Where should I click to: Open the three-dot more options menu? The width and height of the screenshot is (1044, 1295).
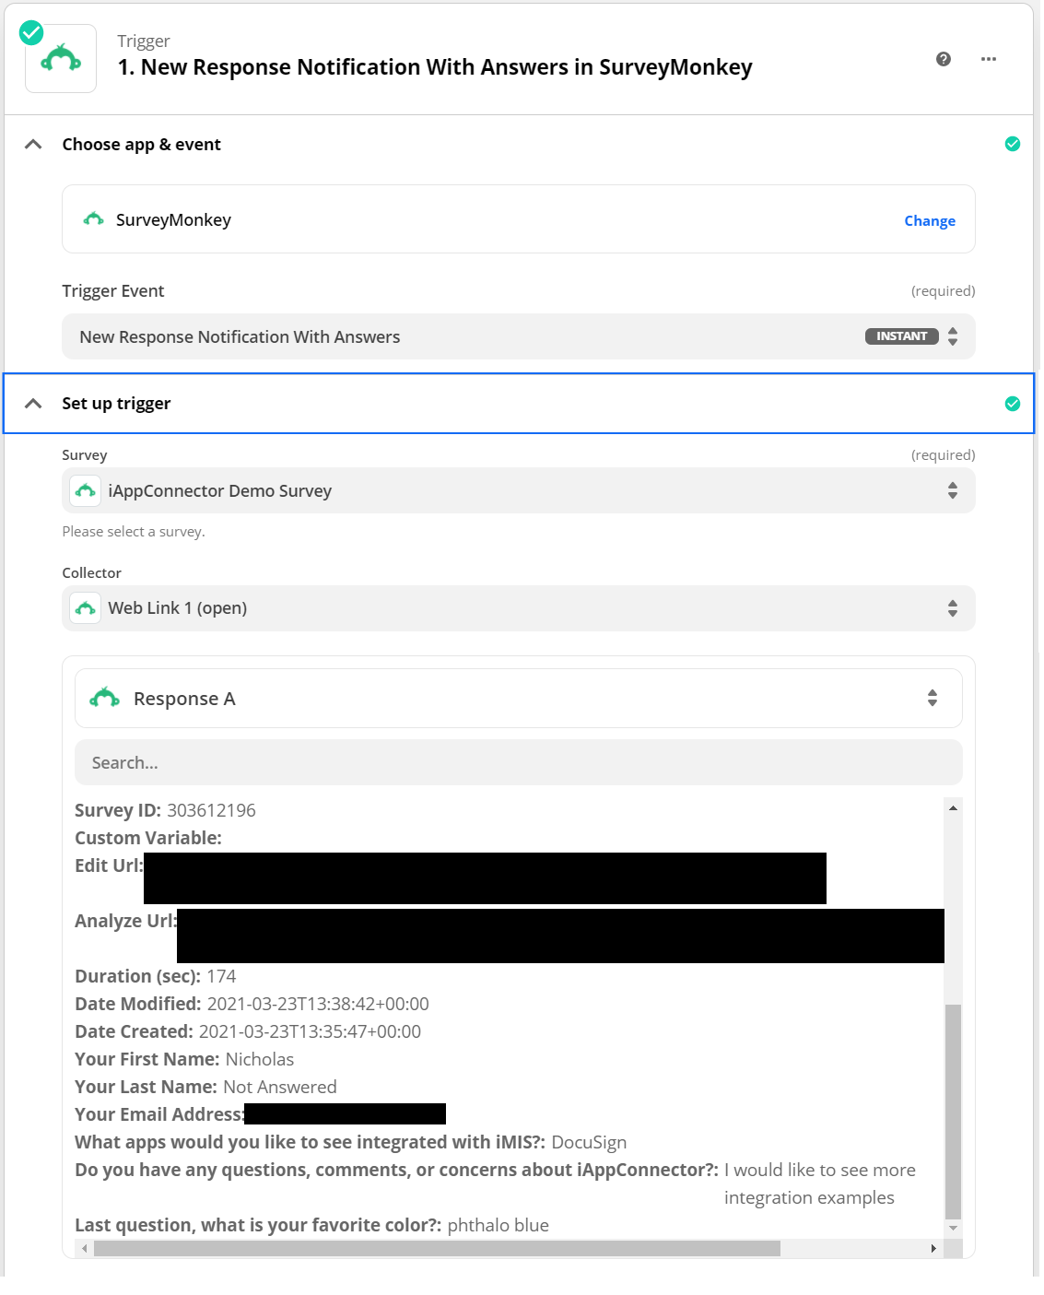(x=988, y=59)
